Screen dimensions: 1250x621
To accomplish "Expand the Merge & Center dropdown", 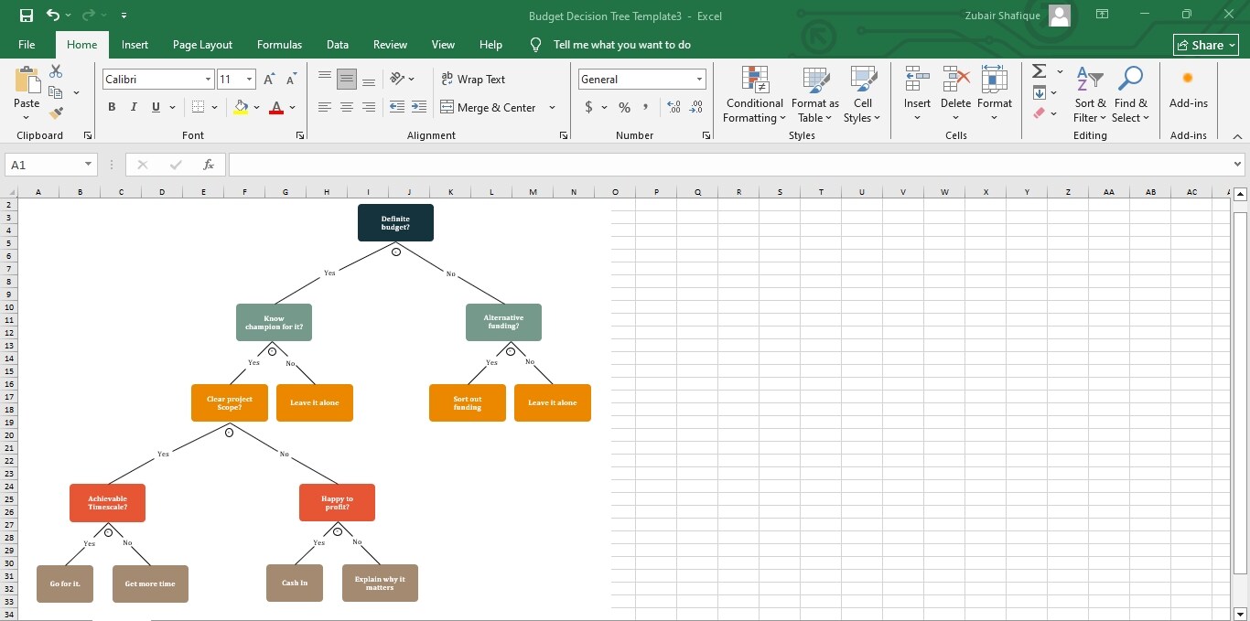I will point(552,107).
